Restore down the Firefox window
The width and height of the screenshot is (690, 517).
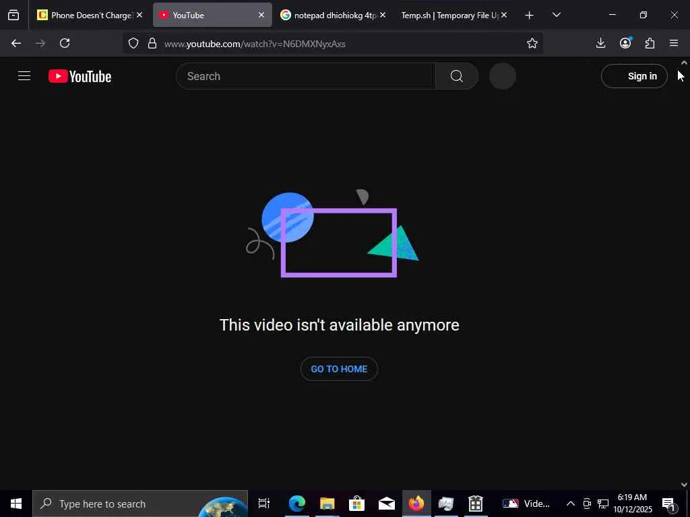pyautogui.click(x=644, y=15)
